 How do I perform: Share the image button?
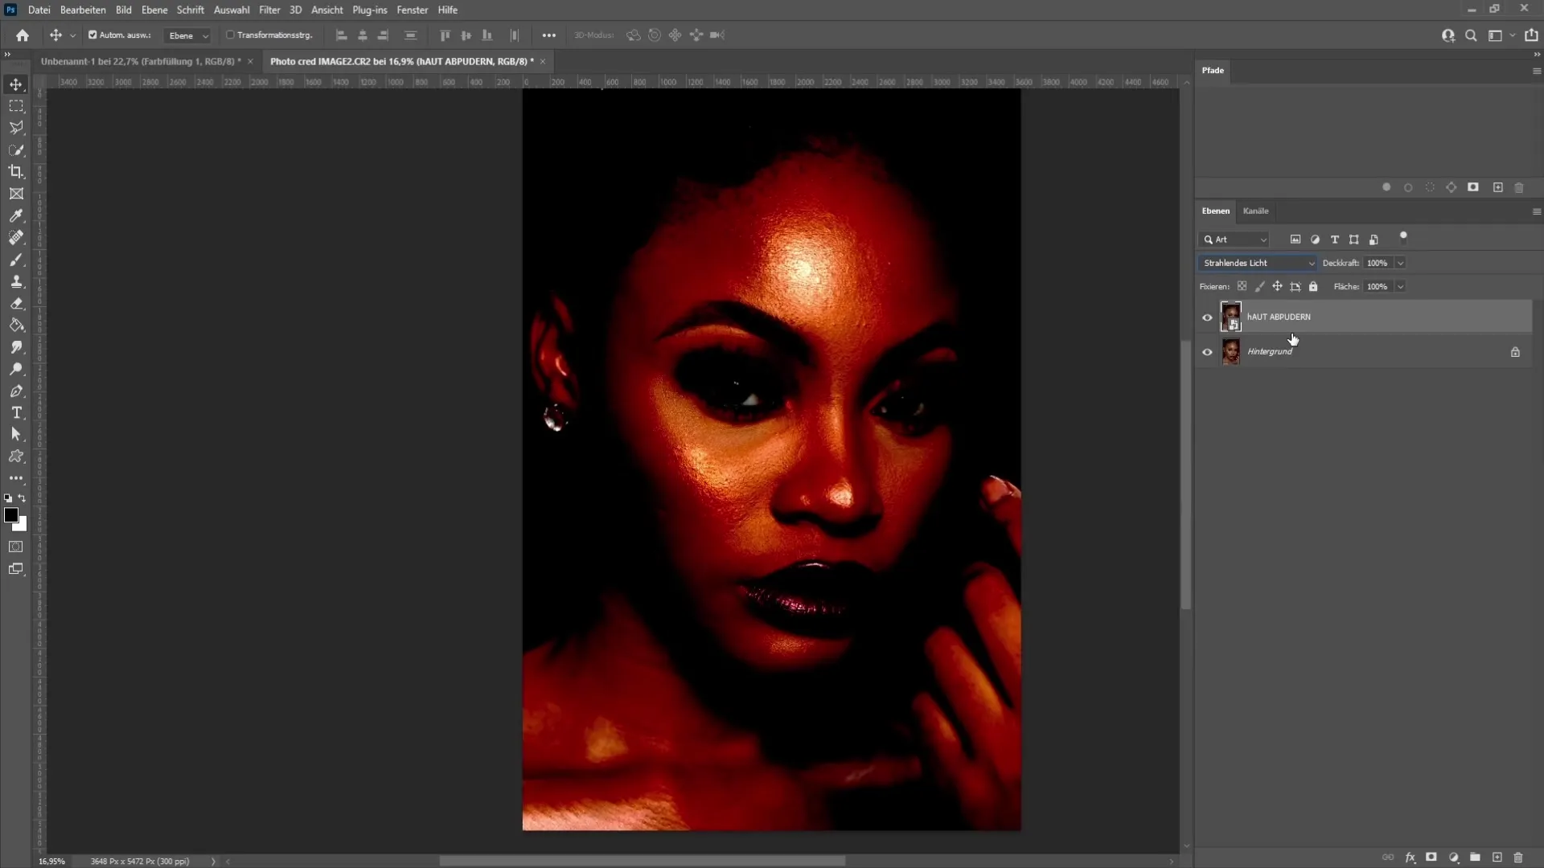(1531, 35)
